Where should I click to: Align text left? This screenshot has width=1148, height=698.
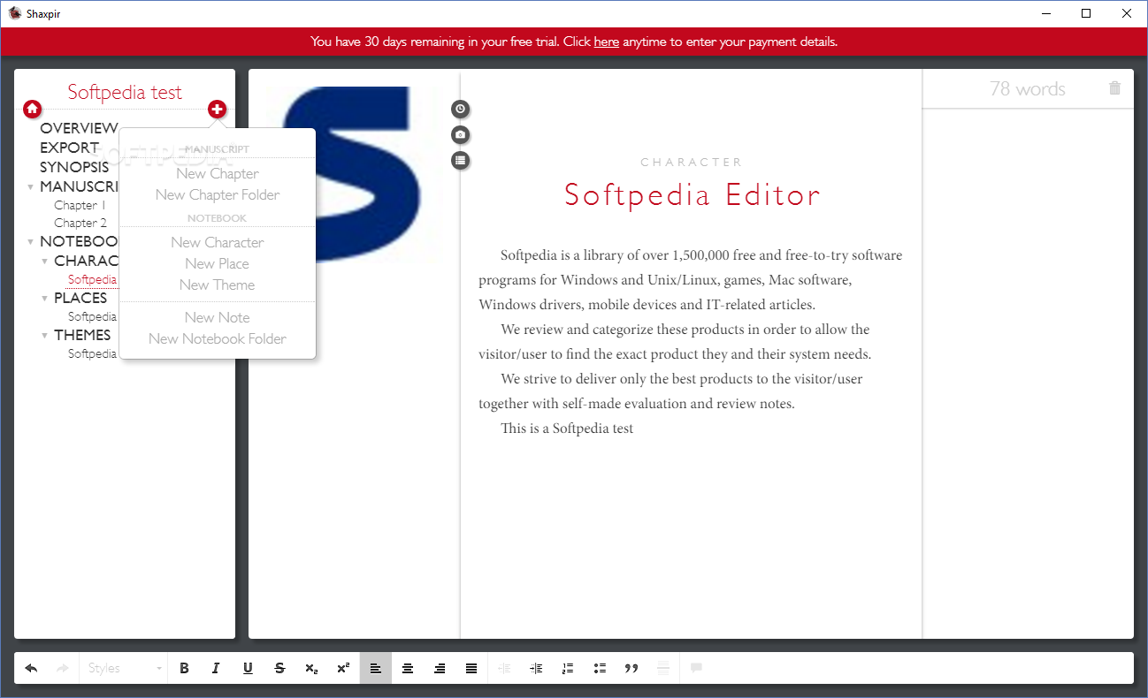pos(376,668)
